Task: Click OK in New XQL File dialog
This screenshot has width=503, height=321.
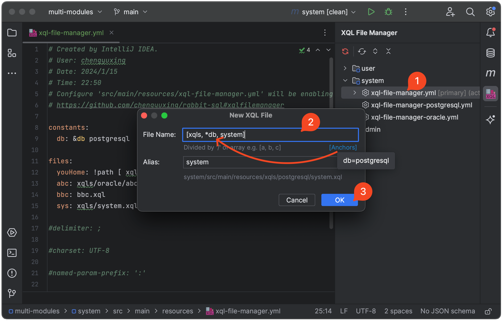Action: (x=339, y=200)
